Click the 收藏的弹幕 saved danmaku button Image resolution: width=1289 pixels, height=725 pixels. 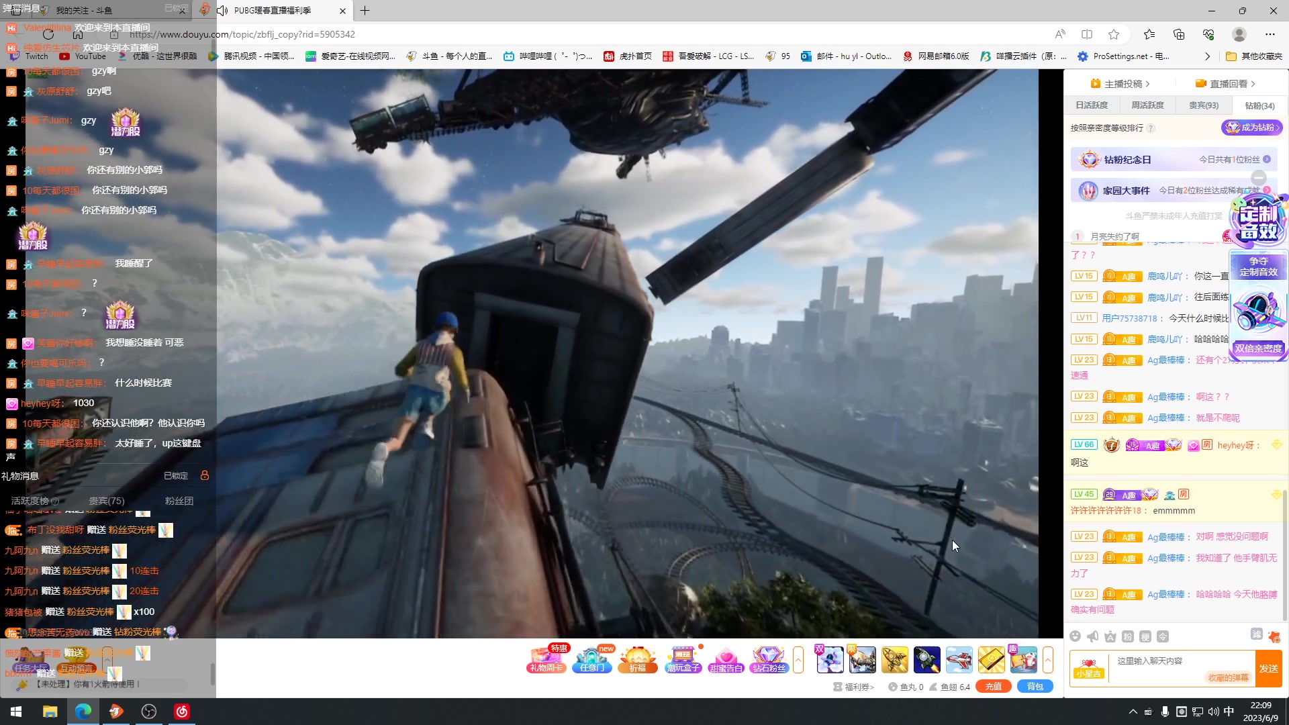(x=1228, y=678)
